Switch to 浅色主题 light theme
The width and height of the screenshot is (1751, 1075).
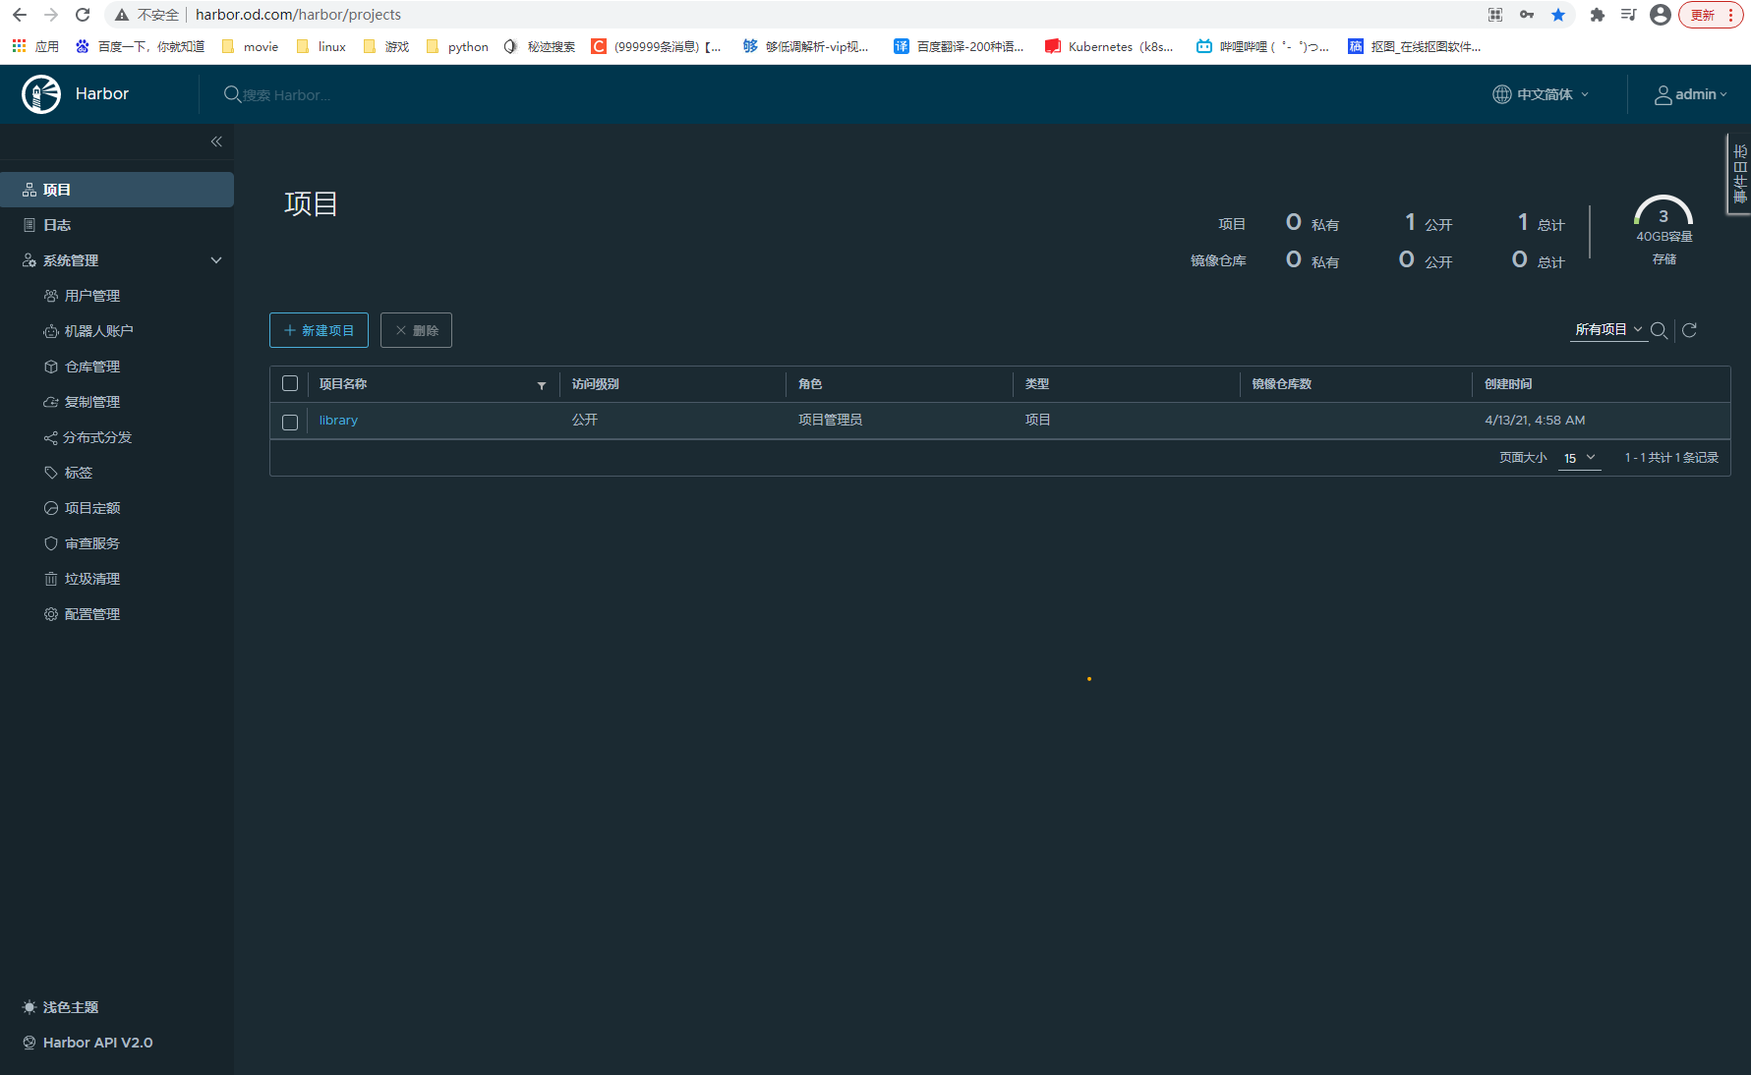[x=61, y=1007]
